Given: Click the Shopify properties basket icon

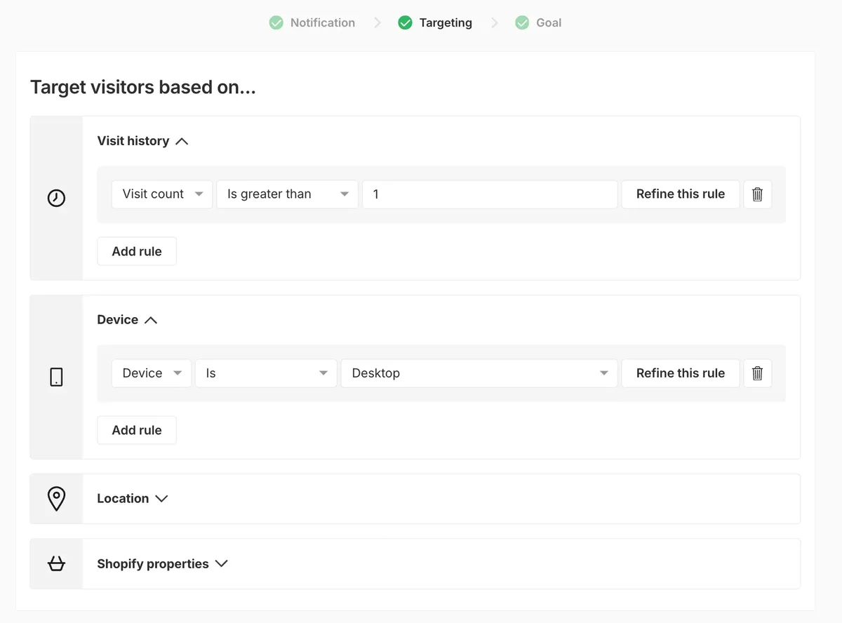Looking at the screenshot, I should click(x=56, y=563).
